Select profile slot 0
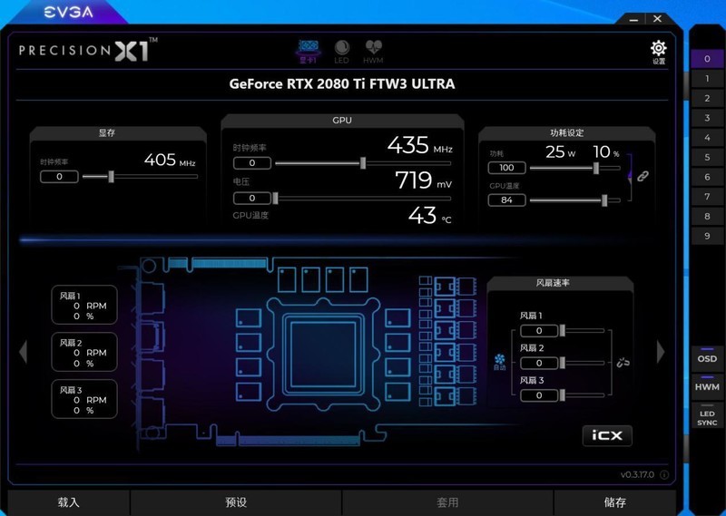 tap(707, 59)
